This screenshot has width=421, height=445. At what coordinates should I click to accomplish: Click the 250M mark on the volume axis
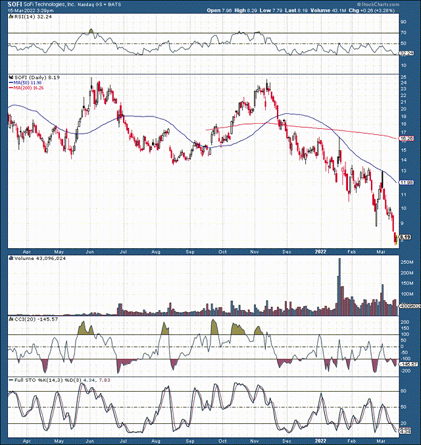(x=407, y=262)
